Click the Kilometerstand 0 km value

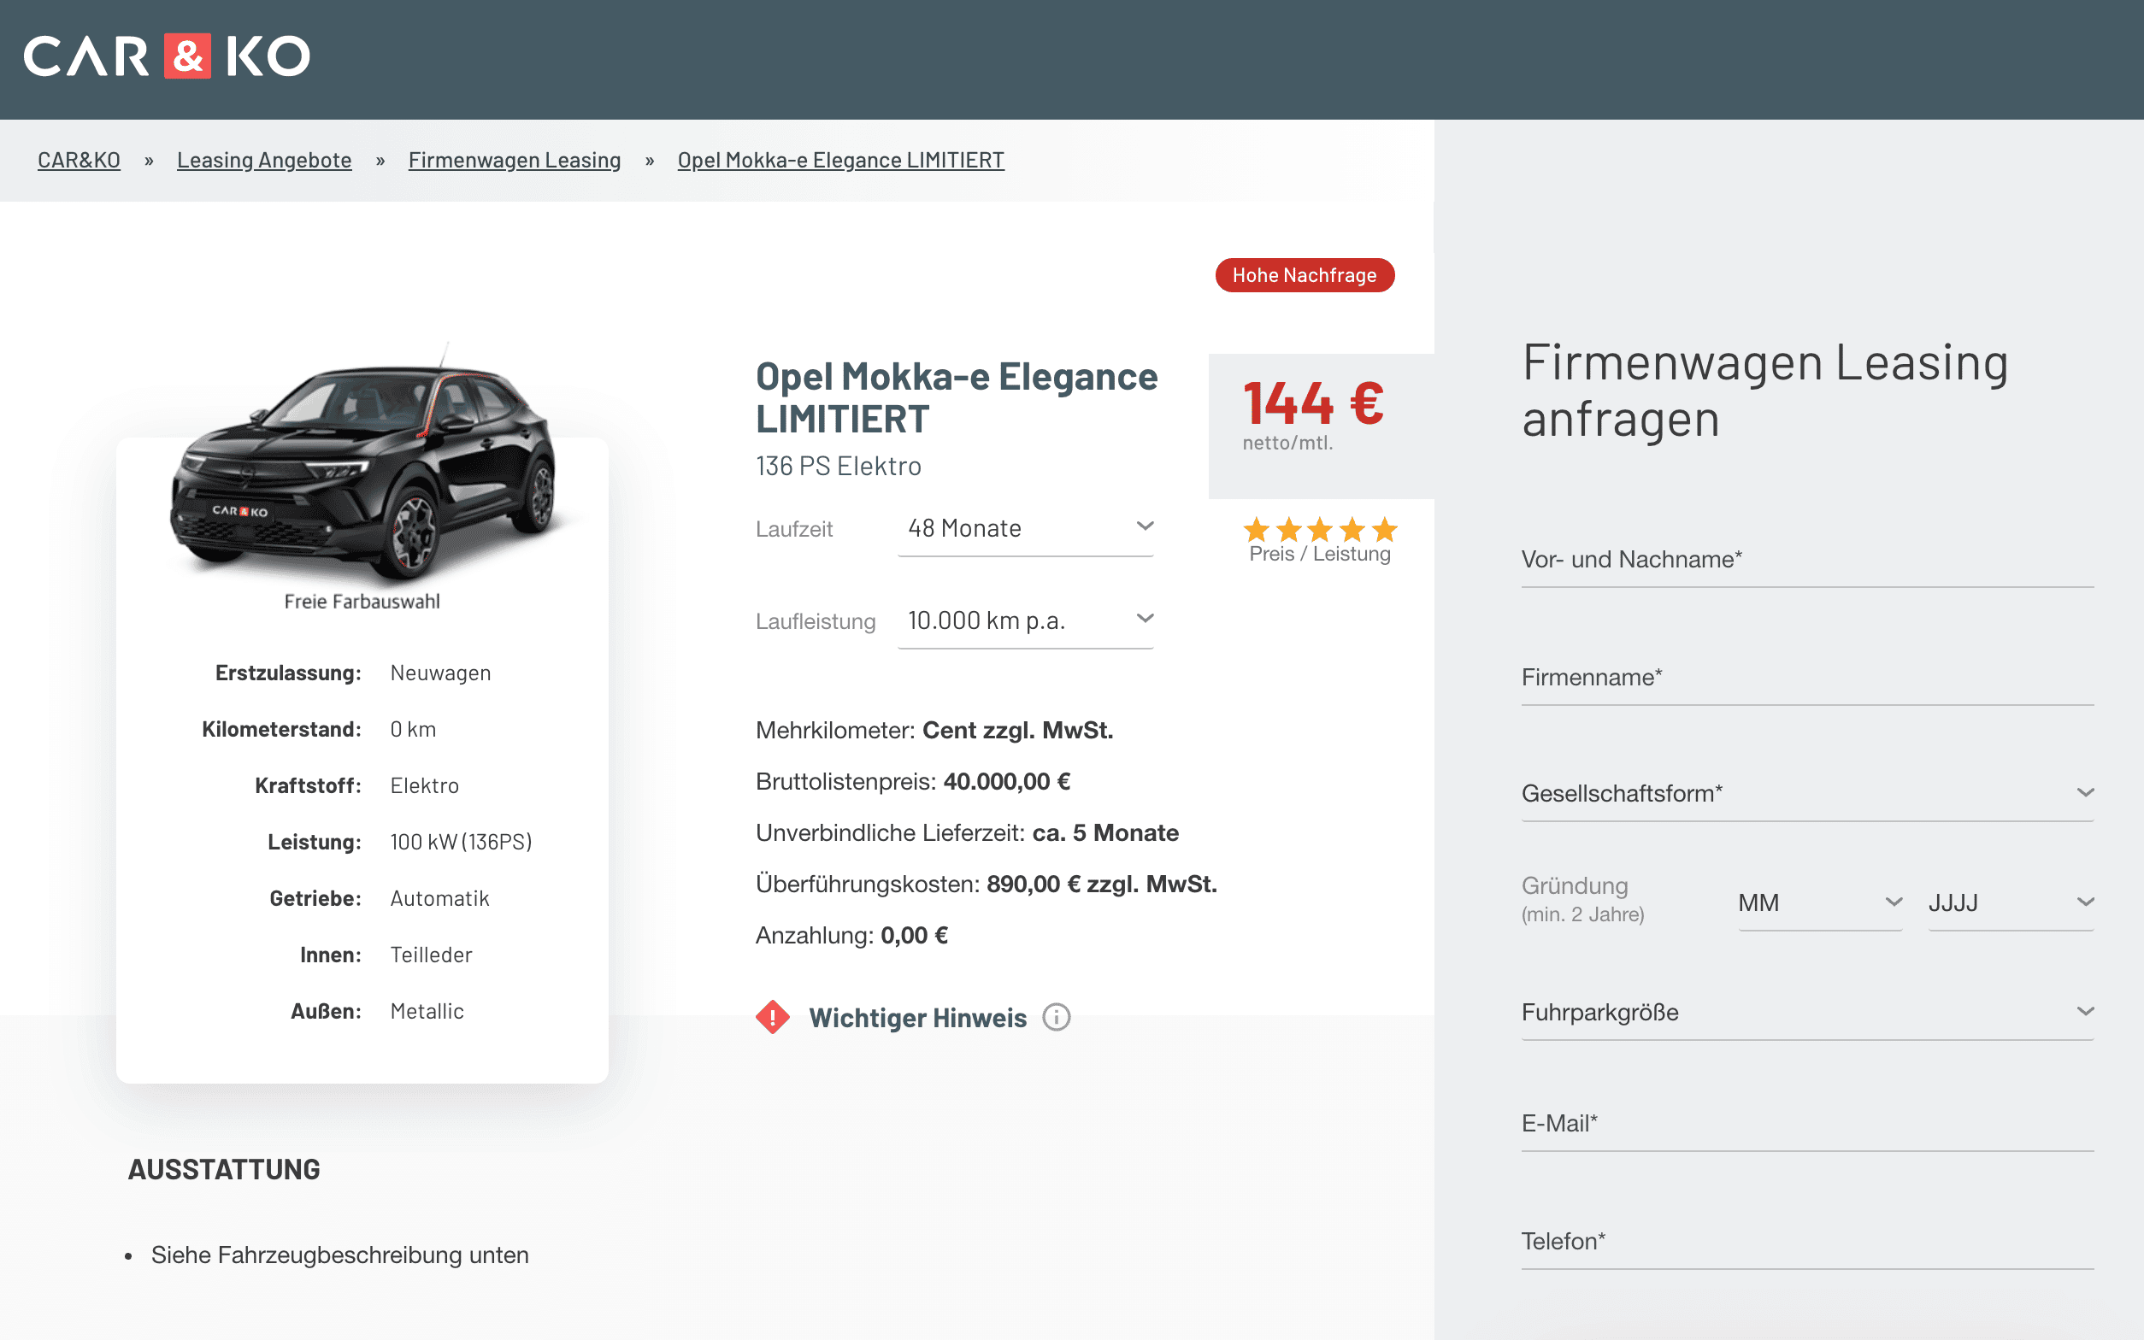coord(413,729)
